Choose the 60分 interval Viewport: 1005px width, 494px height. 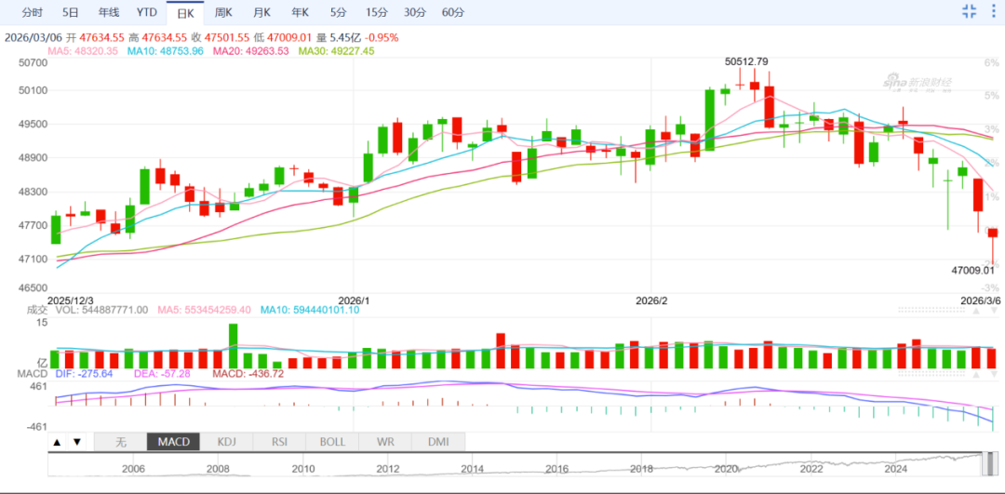pyautogui.click(x=453, y=12)
